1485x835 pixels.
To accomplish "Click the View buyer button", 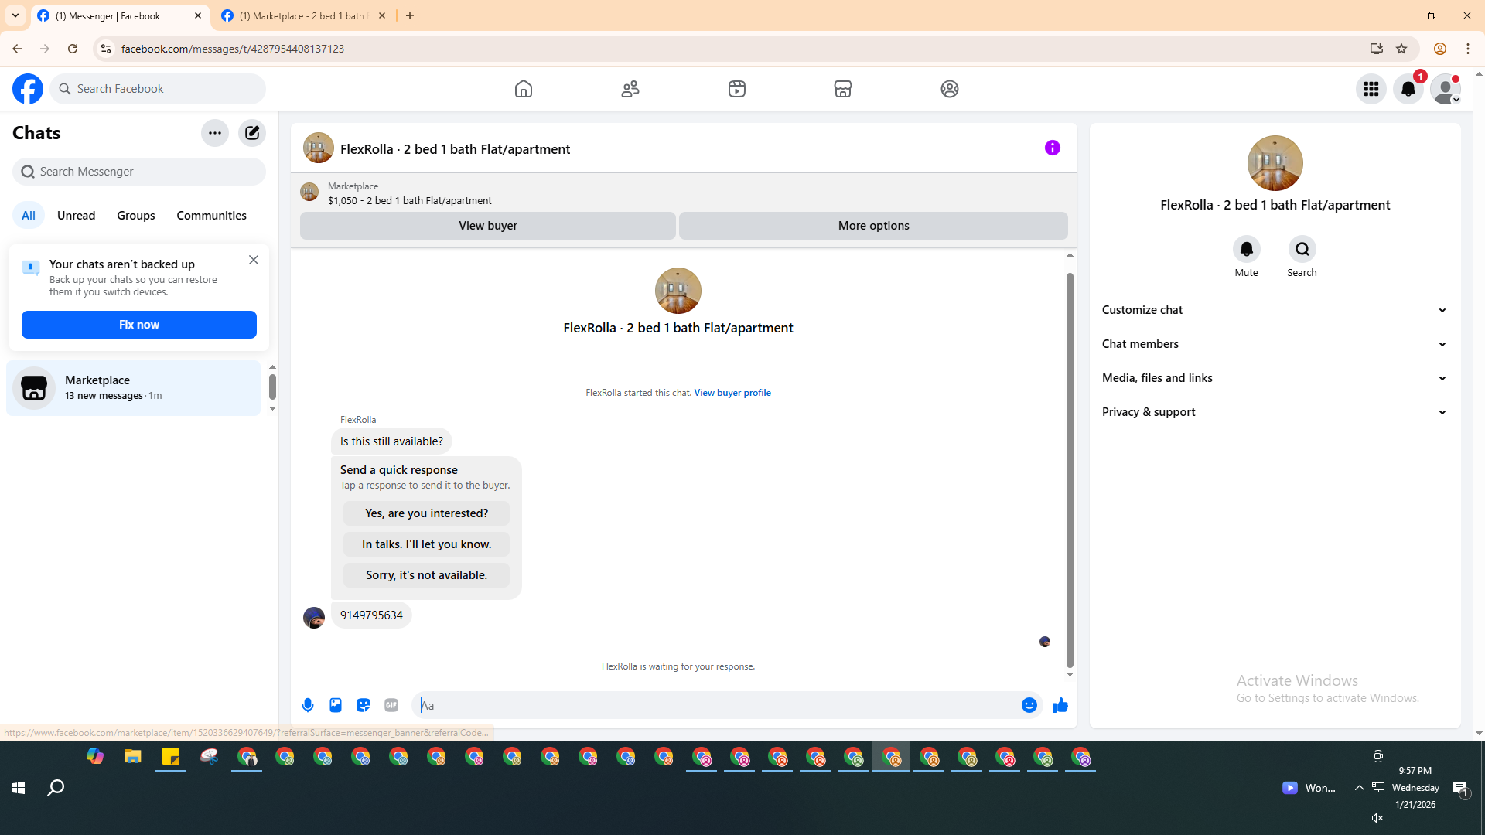I will point(487,226).
